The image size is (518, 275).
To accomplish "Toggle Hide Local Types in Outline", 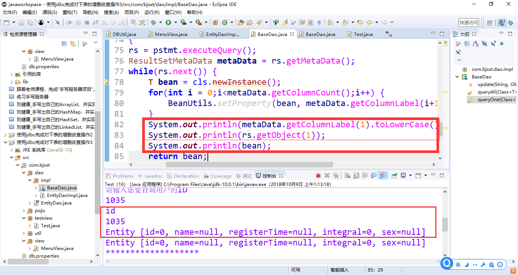I will (x=458, y=52).
